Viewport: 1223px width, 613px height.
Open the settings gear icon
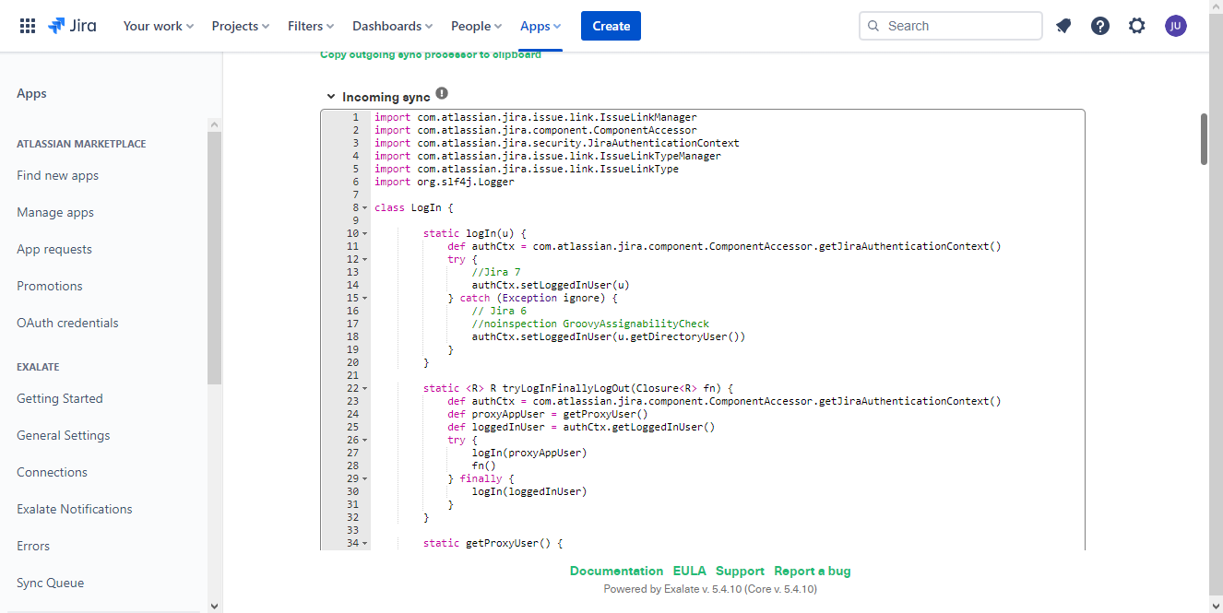point(1137,26)
